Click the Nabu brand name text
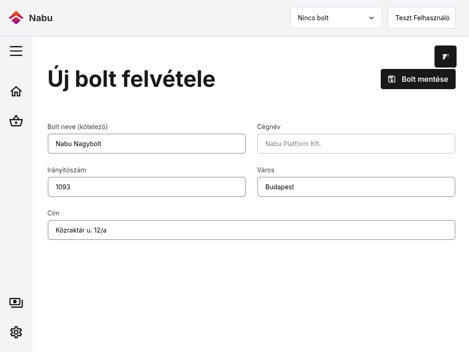 tap(40, 18)
